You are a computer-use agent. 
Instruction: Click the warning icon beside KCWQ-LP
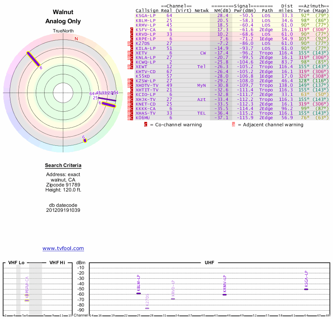pos(131,62)
